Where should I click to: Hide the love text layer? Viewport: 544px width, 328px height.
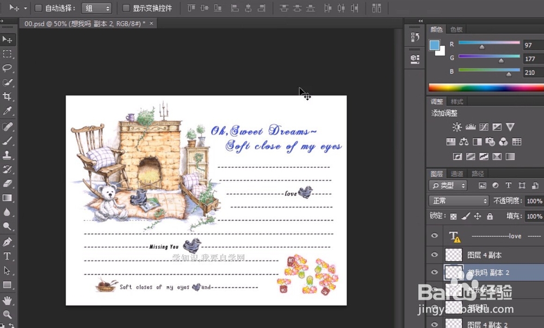click(434, 236)
